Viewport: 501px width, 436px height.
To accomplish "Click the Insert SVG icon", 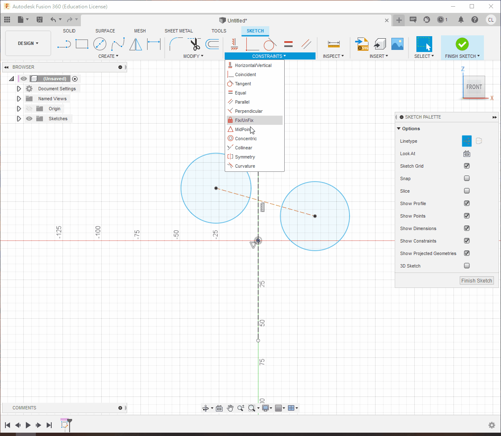I will pos(362,44).
